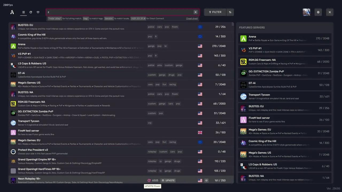This screenshot has height=192, width=342.
Task: Click the EU flag on BUSTED: EU row
Action: pyautogui.click(x=200, y=27)
